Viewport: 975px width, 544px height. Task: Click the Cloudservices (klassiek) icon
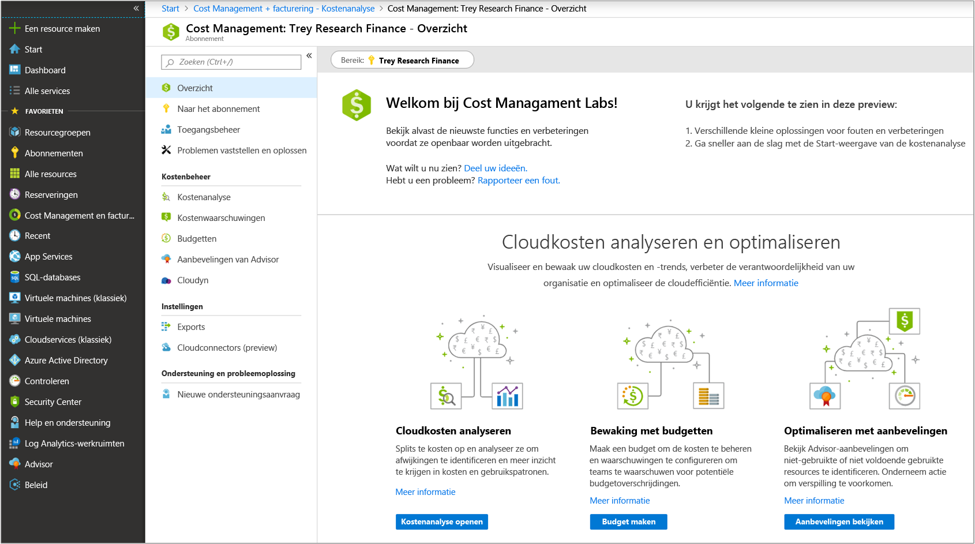click(14, 339)
